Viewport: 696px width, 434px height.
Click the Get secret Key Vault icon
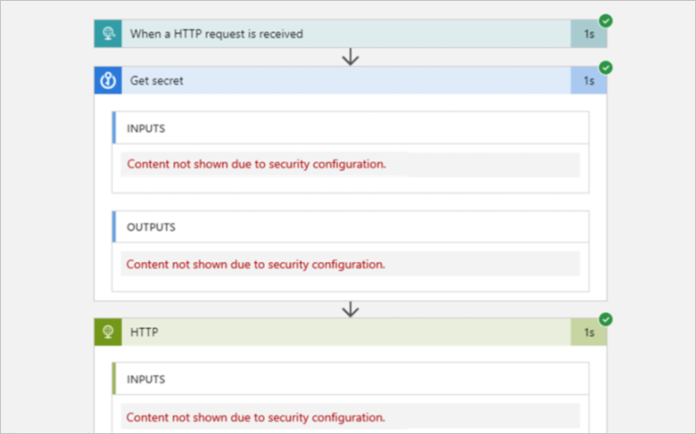pyautogui.click(x=108, y=80)
